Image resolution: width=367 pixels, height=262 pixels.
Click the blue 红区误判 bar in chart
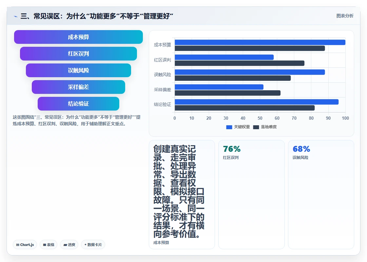pyautogui.click(x=224, y=57)
